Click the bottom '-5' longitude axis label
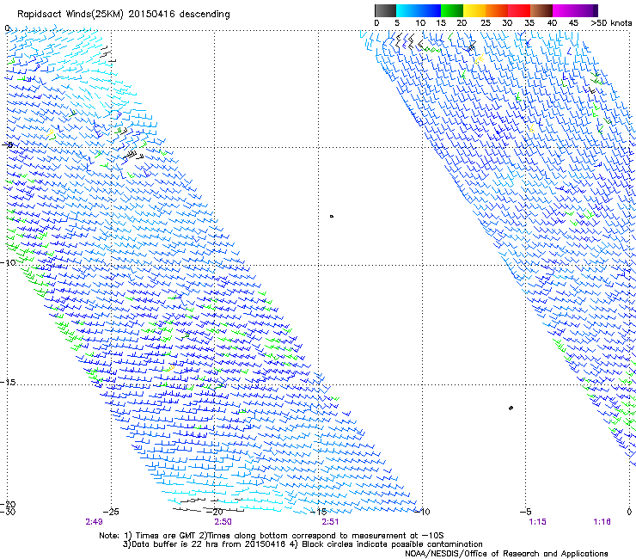 point(525,512)
